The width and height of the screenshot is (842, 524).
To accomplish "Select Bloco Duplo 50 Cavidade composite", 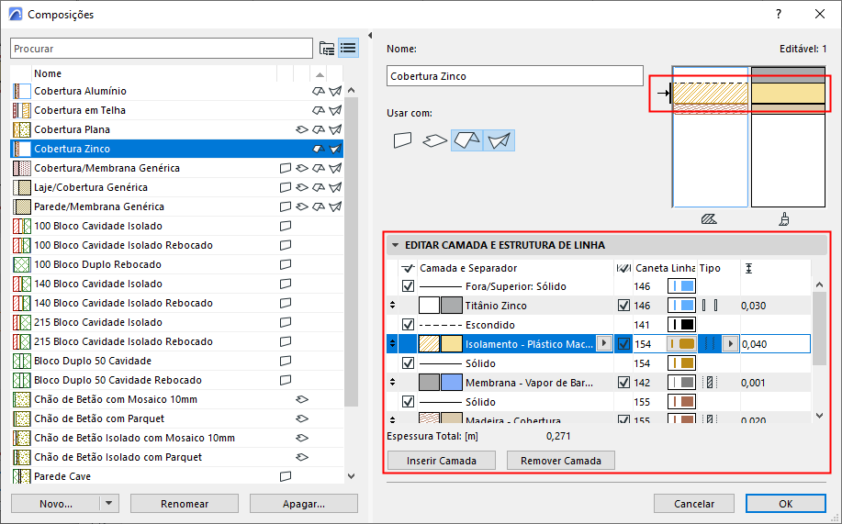I will (x=176, y=361).
